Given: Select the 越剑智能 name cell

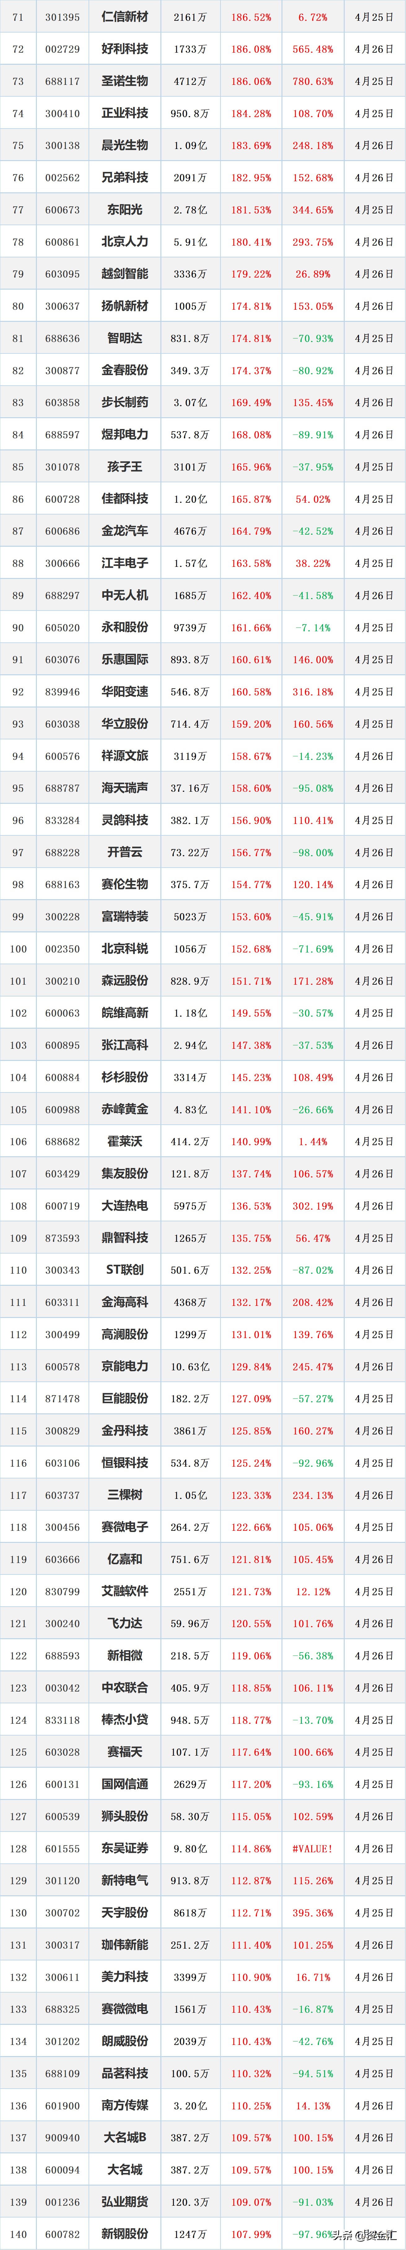Looking at the screenshot, I should pyautogui.click(x=125, y=274).
